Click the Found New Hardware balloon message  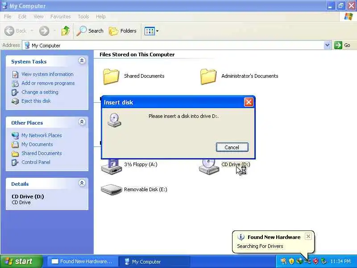pyautogui.click(x=260, y=246)
